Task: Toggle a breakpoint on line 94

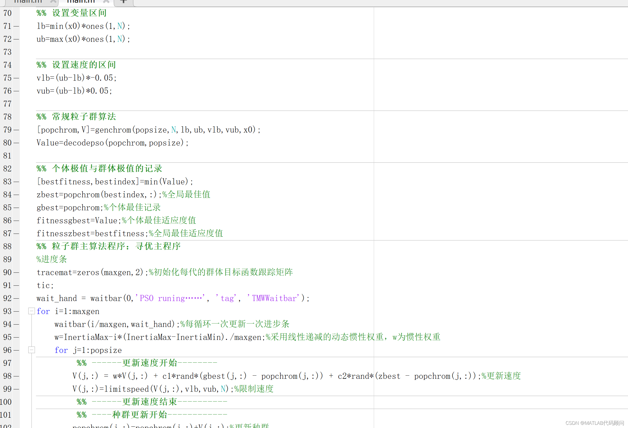Action: coord(17,324)
